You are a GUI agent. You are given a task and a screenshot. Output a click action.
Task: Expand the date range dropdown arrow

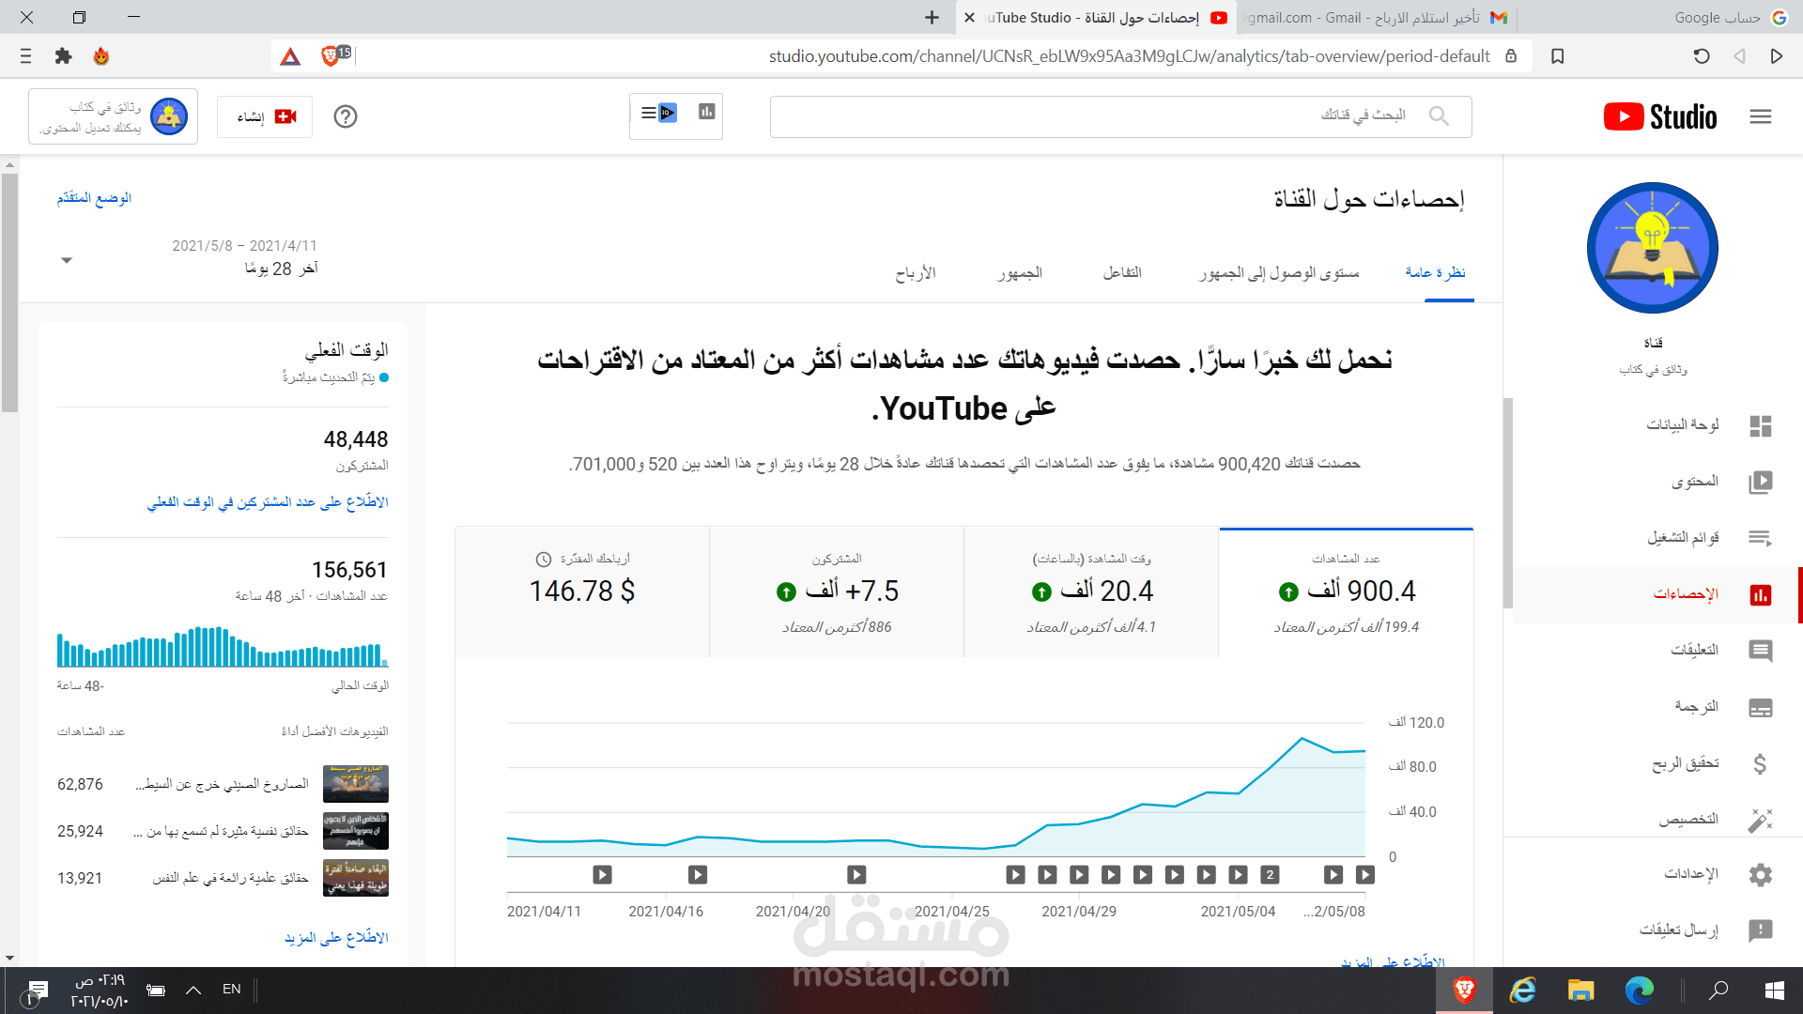67,260
